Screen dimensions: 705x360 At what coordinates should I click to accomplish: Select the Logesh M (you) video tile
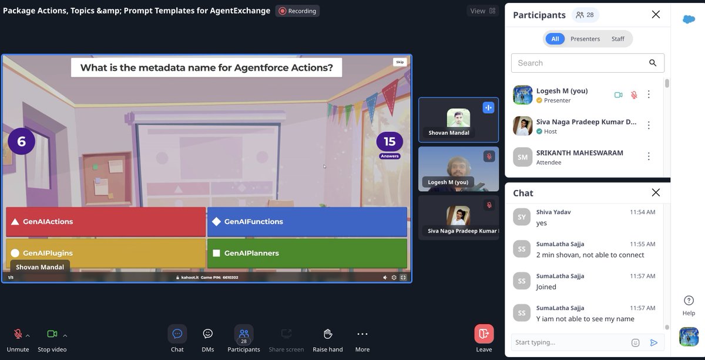[458, 169]
